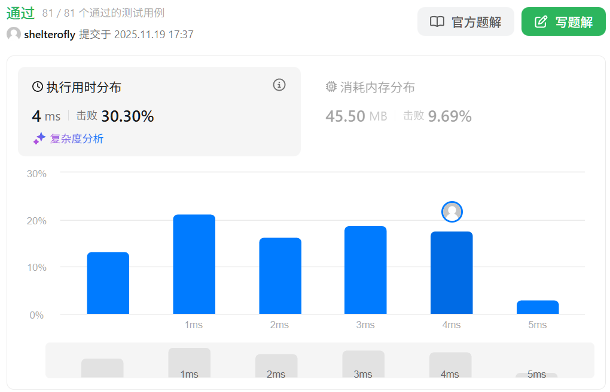Image resolution: width=610 pixels, height=392 pixels.
Task: Click the book icon in 官方题解
Action: (x=437, y=22)
